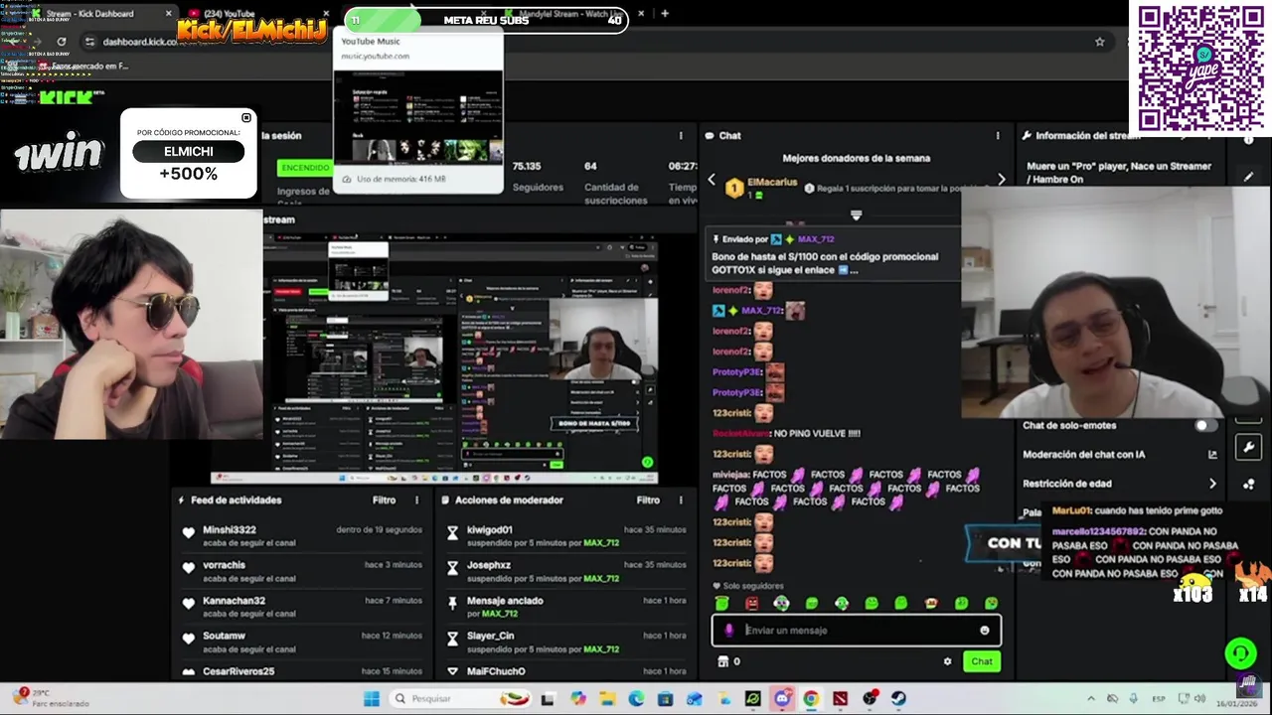This screenshot has width=1272, height=715.
Task: Click RocketAlvaro username in chat
Action: 741,434
